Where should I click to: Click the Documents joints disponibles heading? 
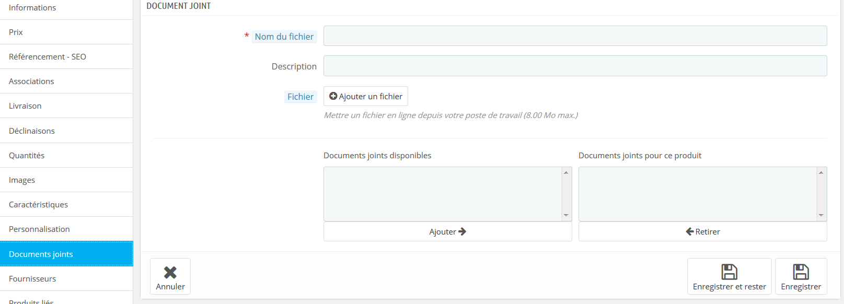(377, 156)
